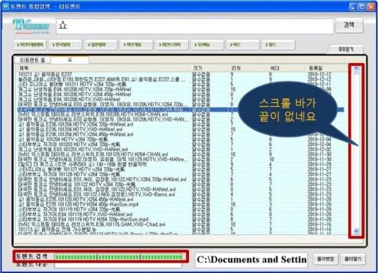Open the 미드 category shortcut

pos(243,45)
